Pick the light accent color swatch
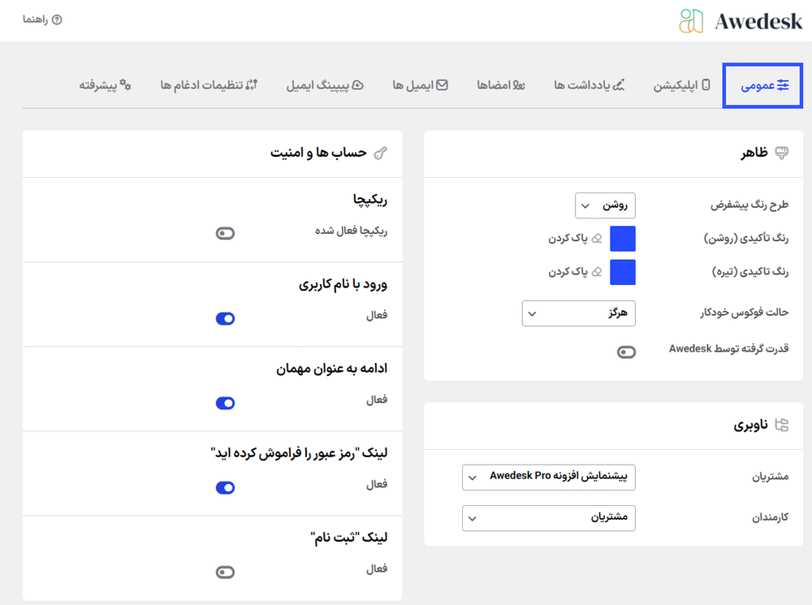 pyautogui.click(x=622, y=240)
